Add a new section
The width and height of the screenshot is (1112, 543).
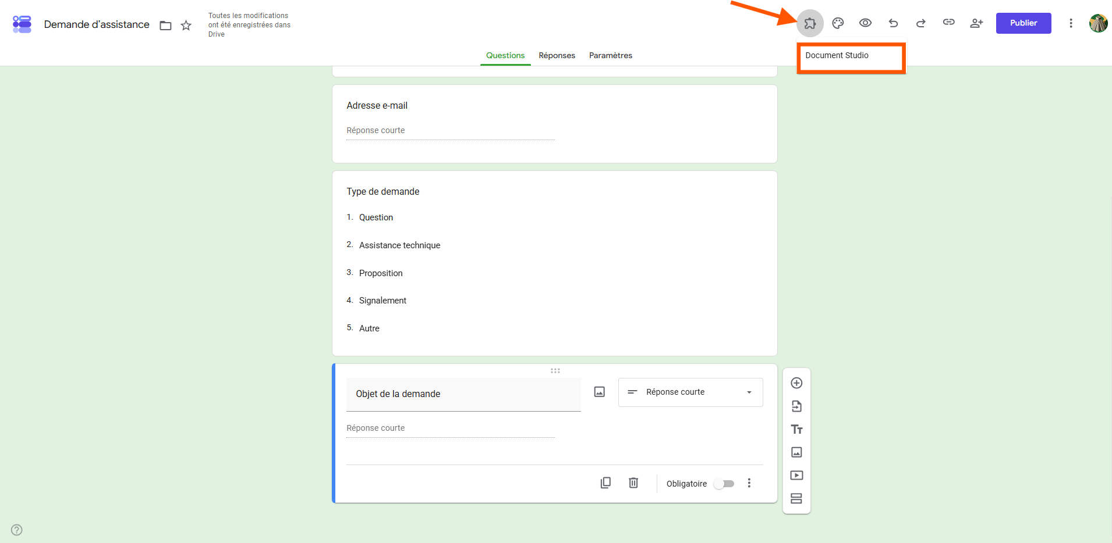click(796, 498)
